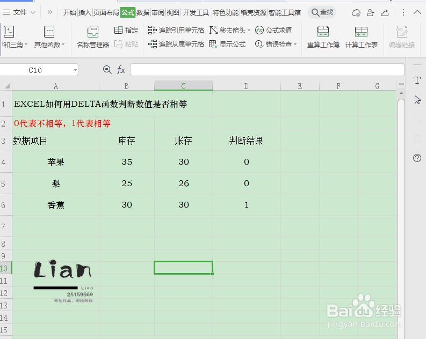Toggle 显示公式
This screenshot has height=339, width=426.
point(227,44)
